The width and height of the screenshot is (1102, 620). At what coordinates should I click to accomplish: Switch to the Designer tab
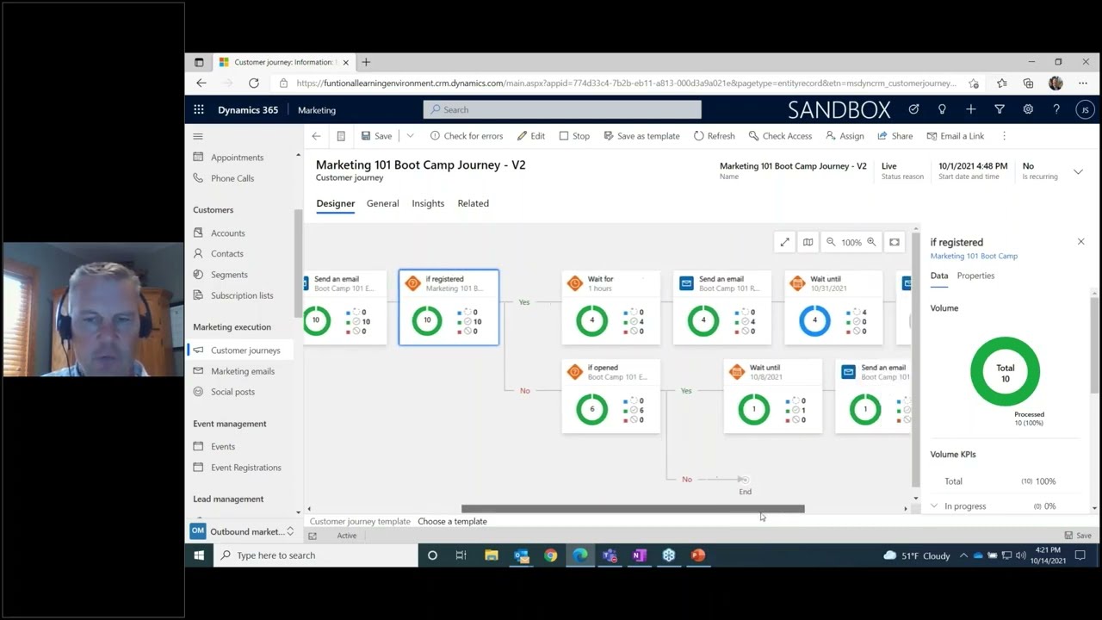click(335, 203)
